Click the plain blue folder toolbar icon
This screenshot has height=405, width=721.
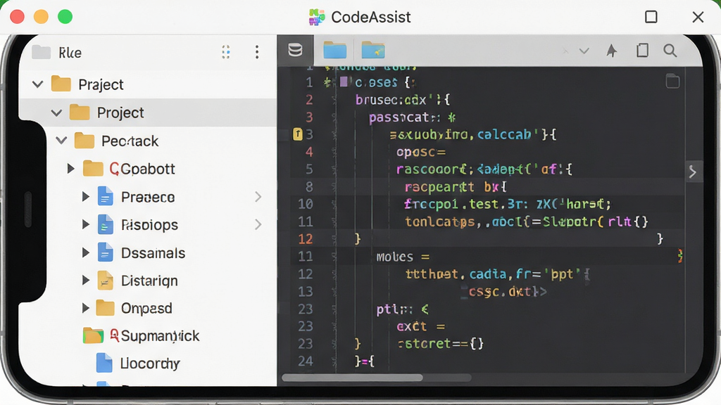tap(334, 50)
